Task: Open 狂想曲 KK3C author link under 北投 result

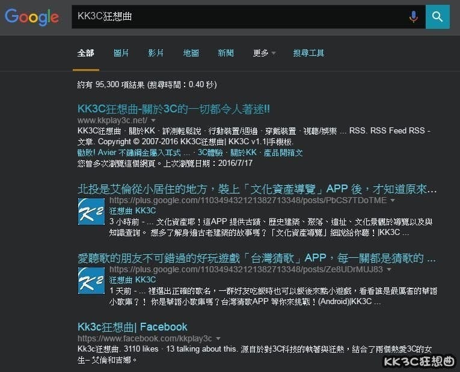Action: (133, 211)
